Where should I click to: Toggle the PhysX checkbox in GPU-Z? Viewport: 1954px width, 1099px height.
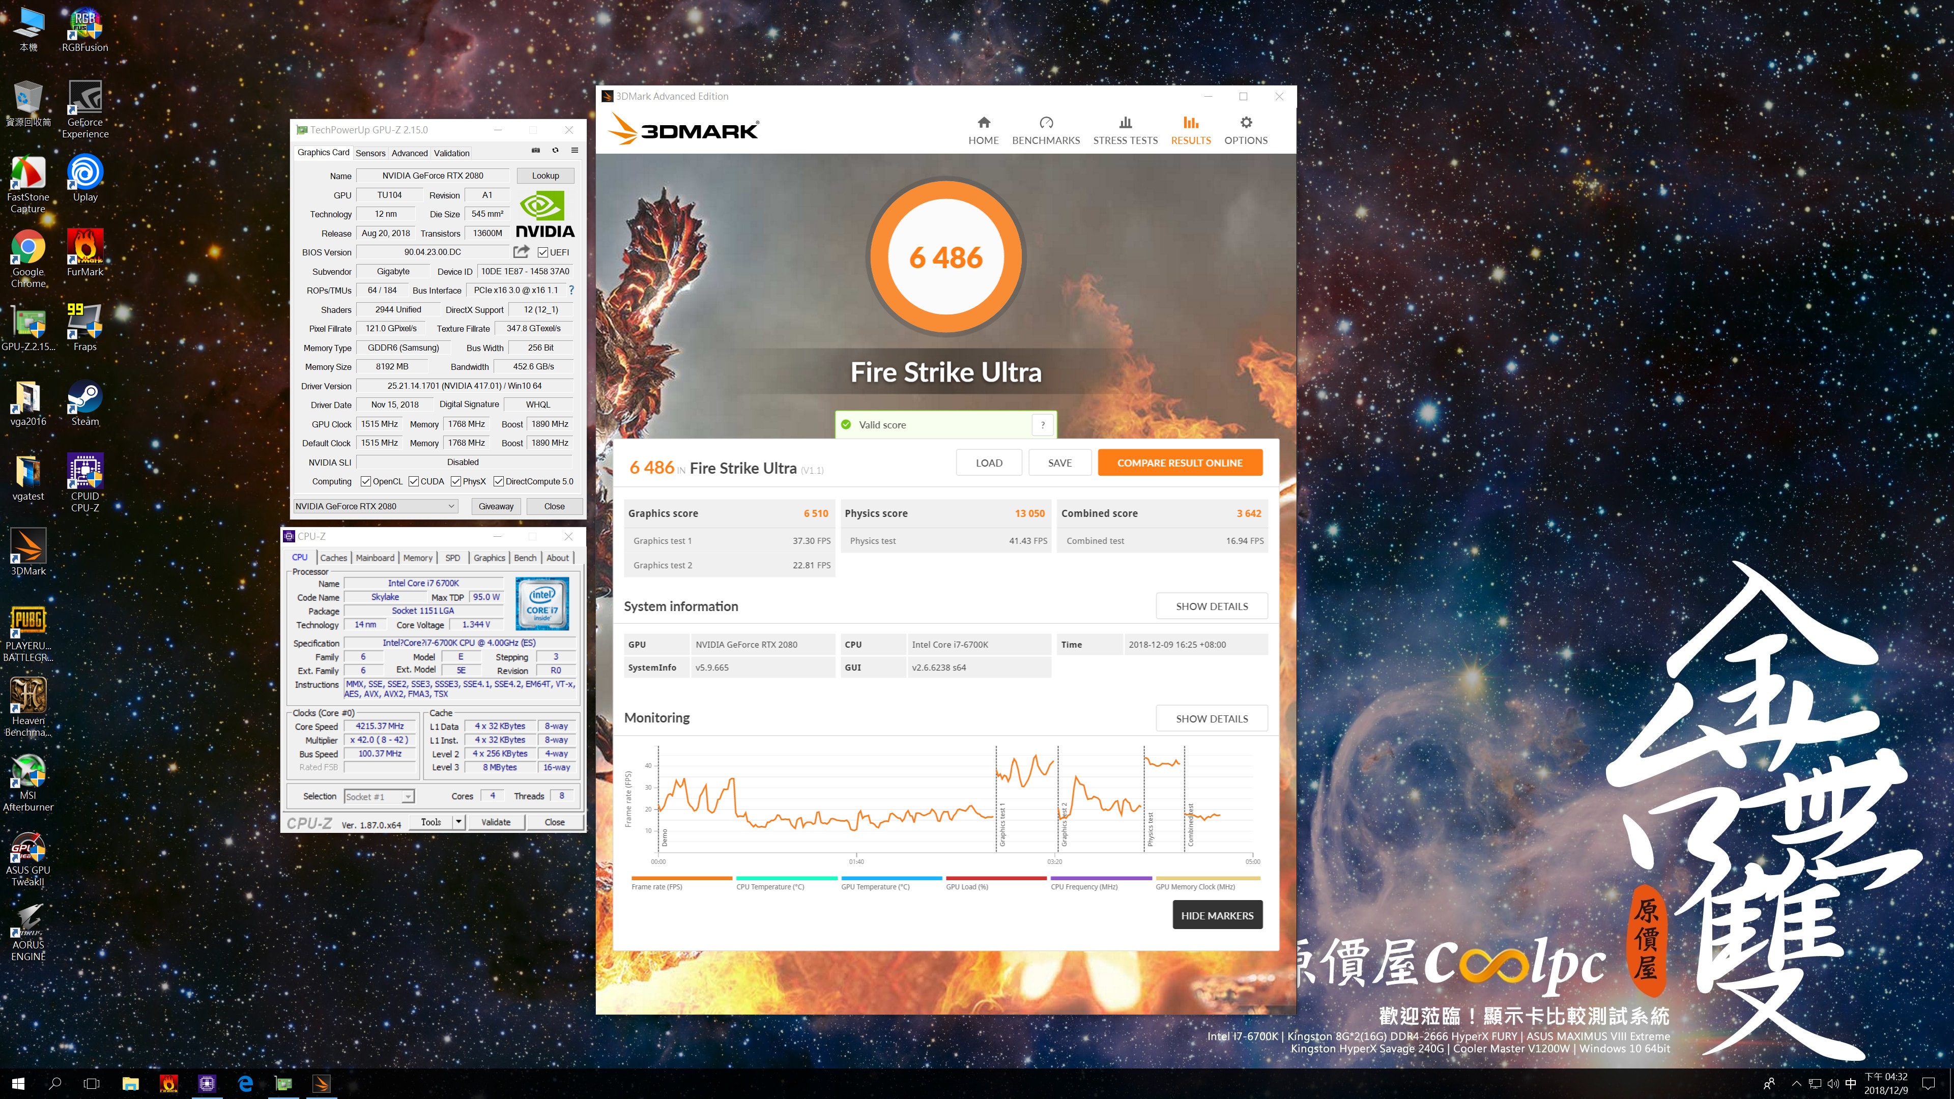click(x=456, y=482)
